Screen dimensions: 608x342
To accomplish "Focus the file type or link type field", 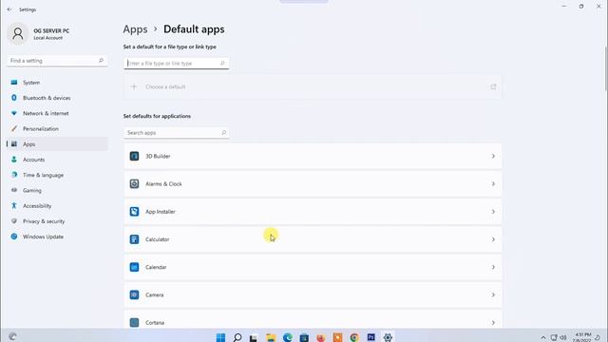I will 176,64.
